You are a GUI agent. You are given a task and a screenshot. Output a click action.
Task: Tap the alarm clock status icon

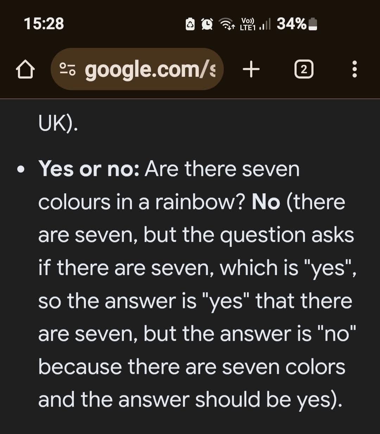point(207,24)
